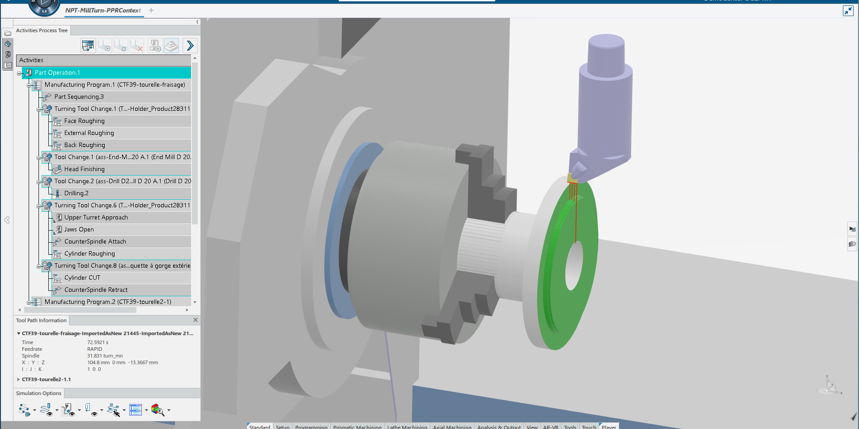The height and width of the screenshot is (429, 859).
Task: Click the activities tree horizontal scrollbar
Action: coord(81,310)
